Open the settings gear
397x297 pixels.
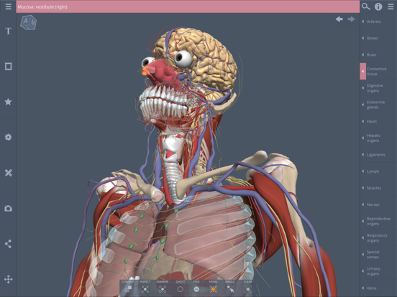[x=8, y=137]
